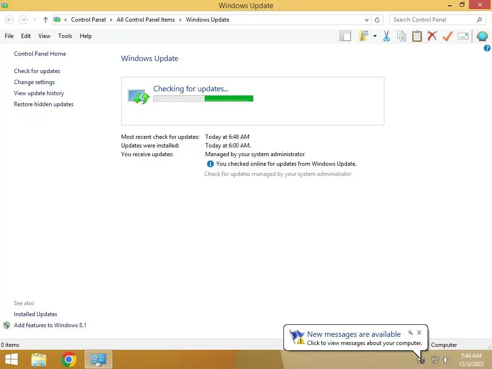Open the New messages are available notification
492x369 pixels.
tap(354, 334)
